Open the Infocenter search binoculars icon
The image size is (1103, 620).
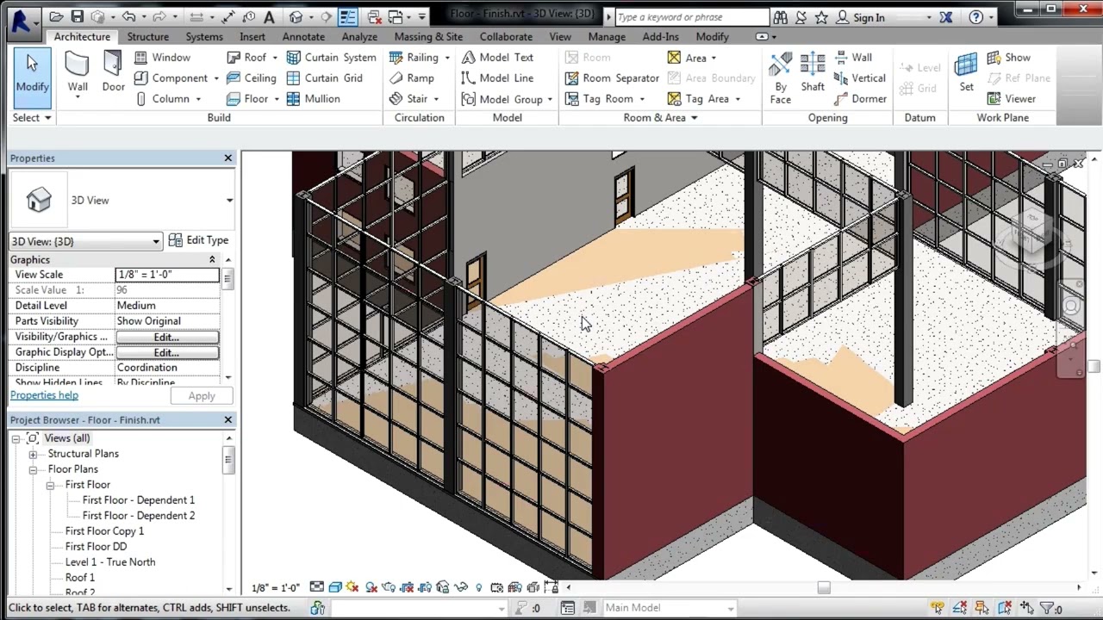780,17
